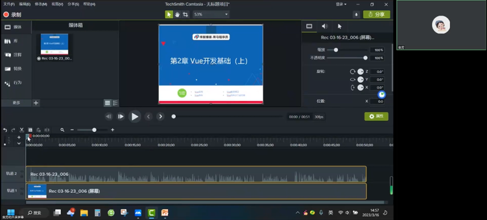Click the X rotation value field
This screenshot has height=220, width=487.
point(377,88)
